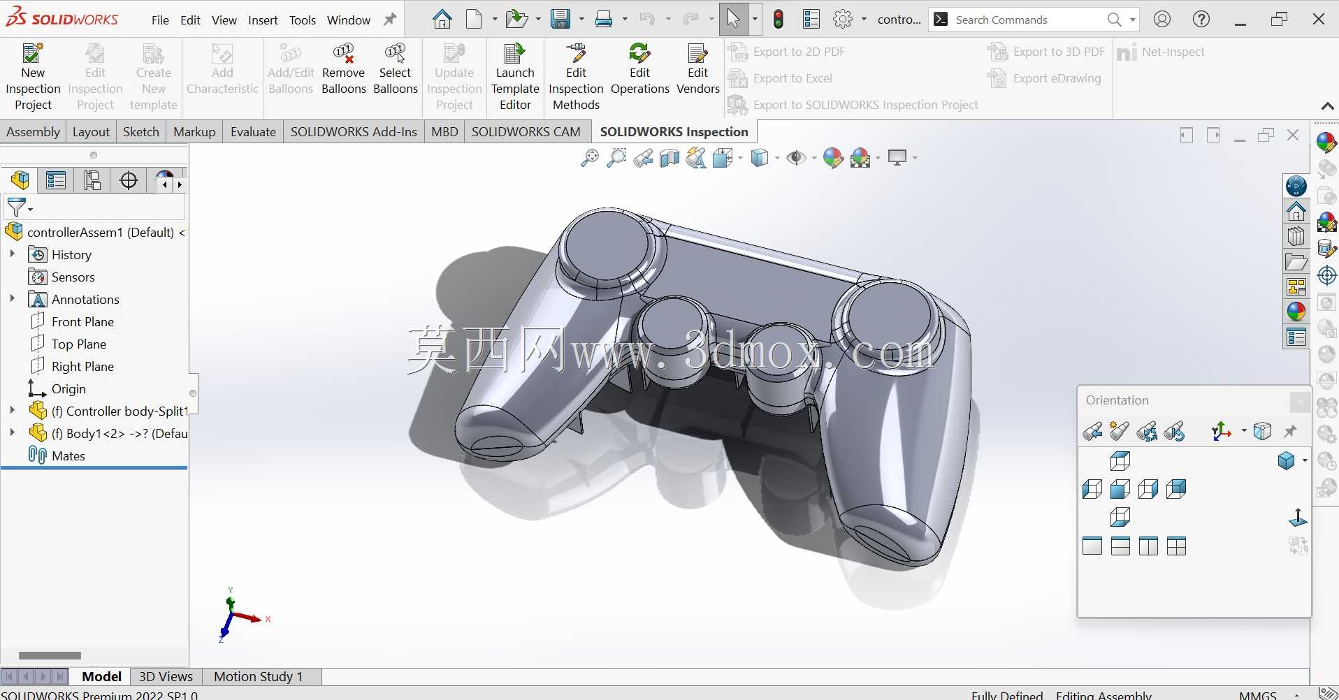Start a New Inspection Project
The image size is (1339, 700).
click(33, 76)
